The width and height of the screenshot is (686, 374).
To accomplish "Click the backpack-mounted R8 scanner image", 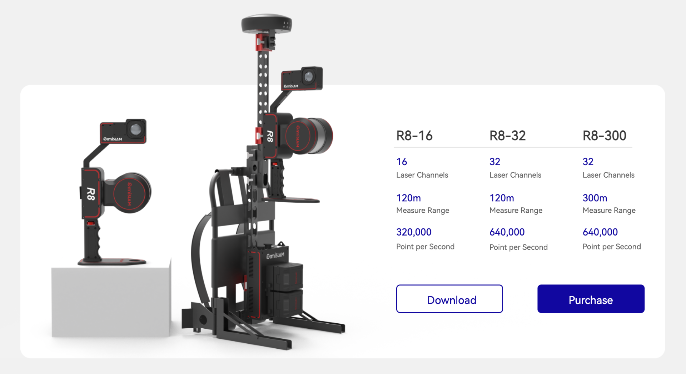I will 264,182.
